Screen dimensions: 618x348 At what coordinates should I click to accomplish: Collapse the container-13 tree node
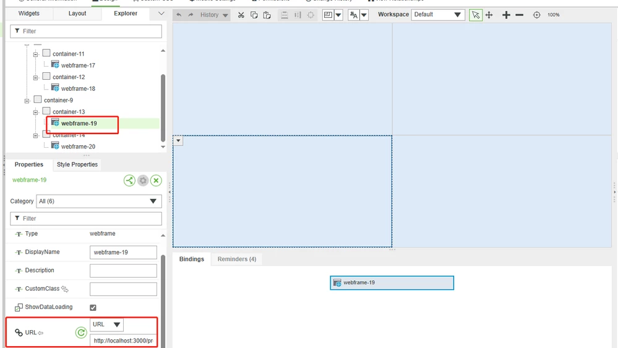[35, 112]
